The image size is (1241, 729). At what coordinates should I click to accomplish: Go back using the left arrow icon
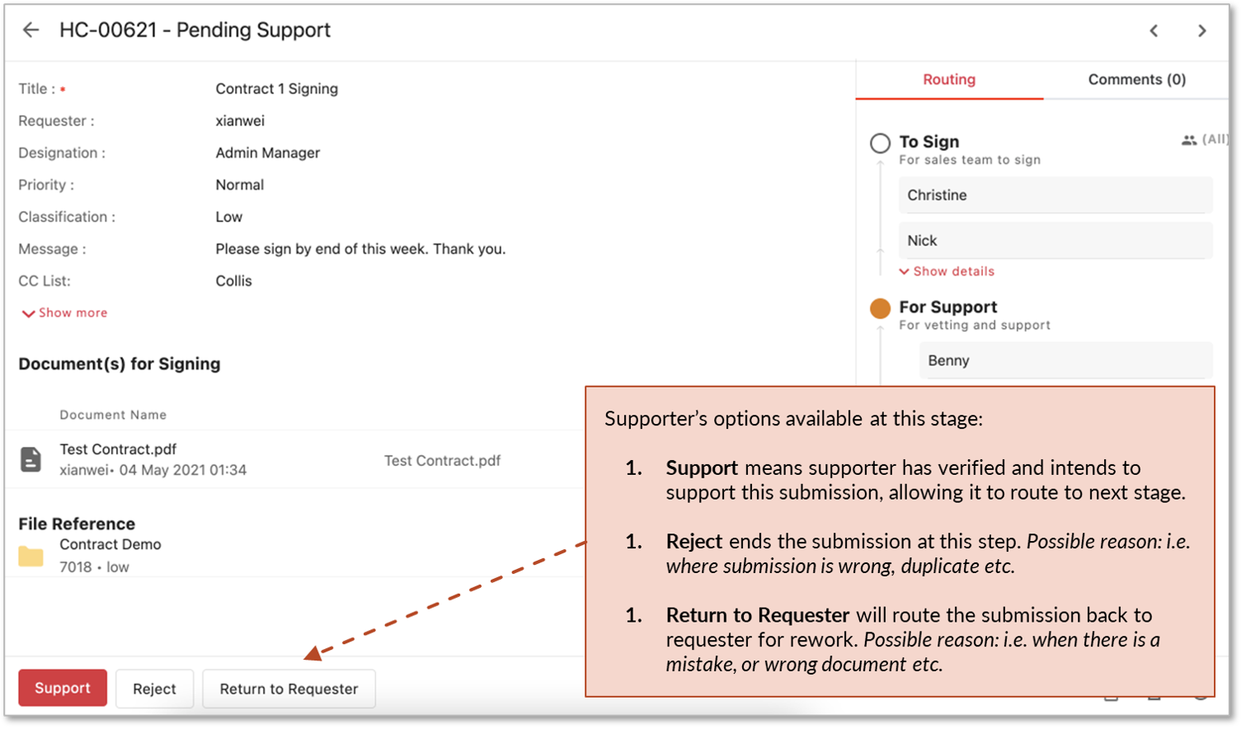click(x=31, y=31)
